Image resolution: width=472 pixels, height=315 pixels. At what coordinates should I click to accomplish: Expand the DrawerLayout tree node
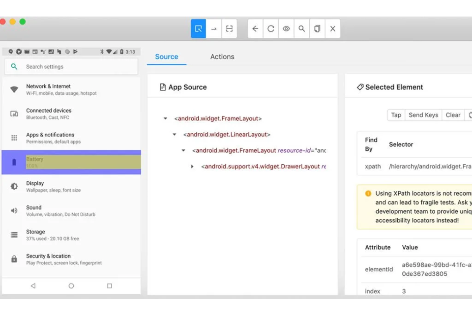point(192,166)
